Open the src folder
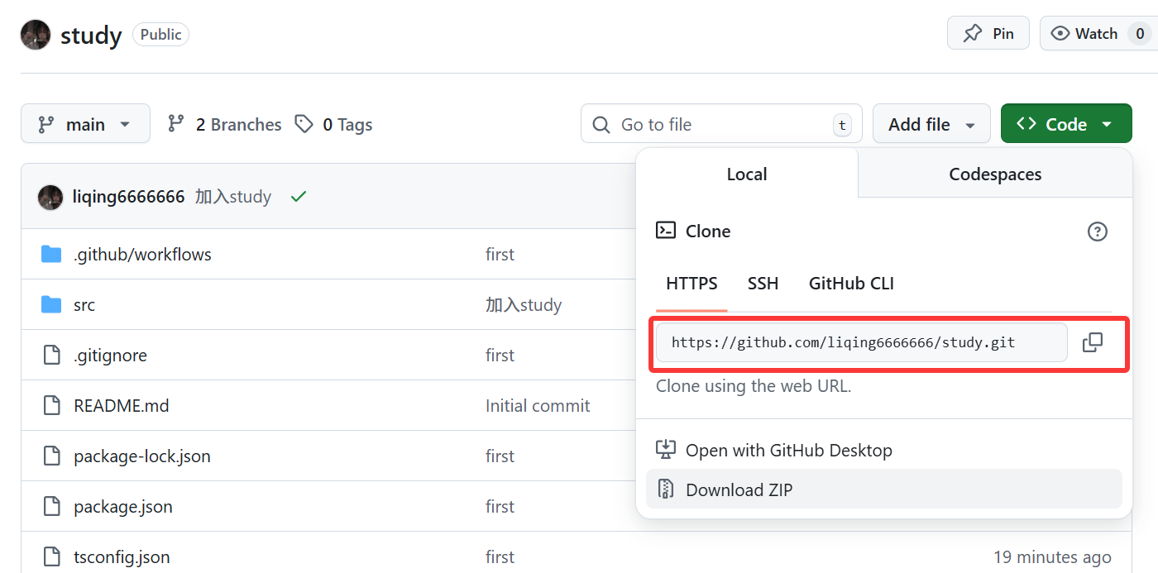The width and height of the screenshot is (1158, 573). coord(84,305)
